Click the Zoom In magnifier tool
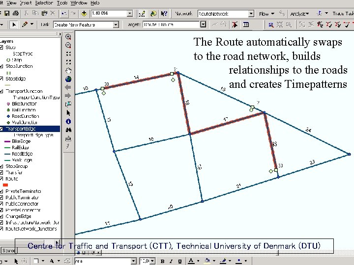 (x=68, y=37)
